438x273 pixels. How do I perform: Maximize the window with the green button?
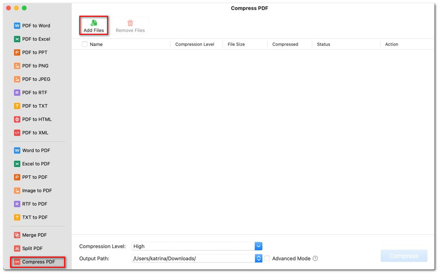24,8
